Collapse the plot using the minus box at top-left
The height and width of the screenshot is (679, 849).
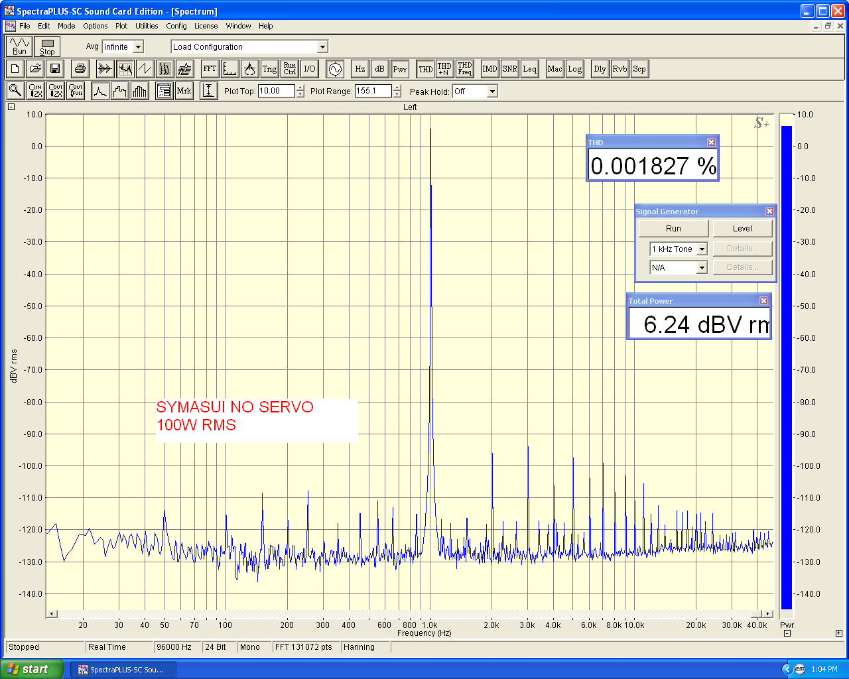[11, 107]
